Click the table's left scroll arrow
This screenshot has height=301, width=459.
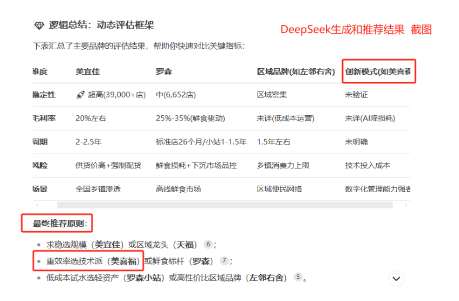pyautogui.click(x=36, y=205)
